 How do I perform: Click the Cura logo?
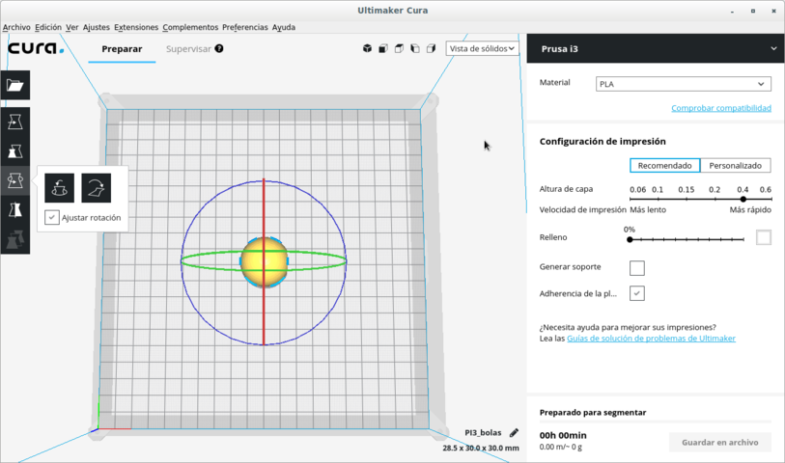pyautogui.click(x=36, y=48)
